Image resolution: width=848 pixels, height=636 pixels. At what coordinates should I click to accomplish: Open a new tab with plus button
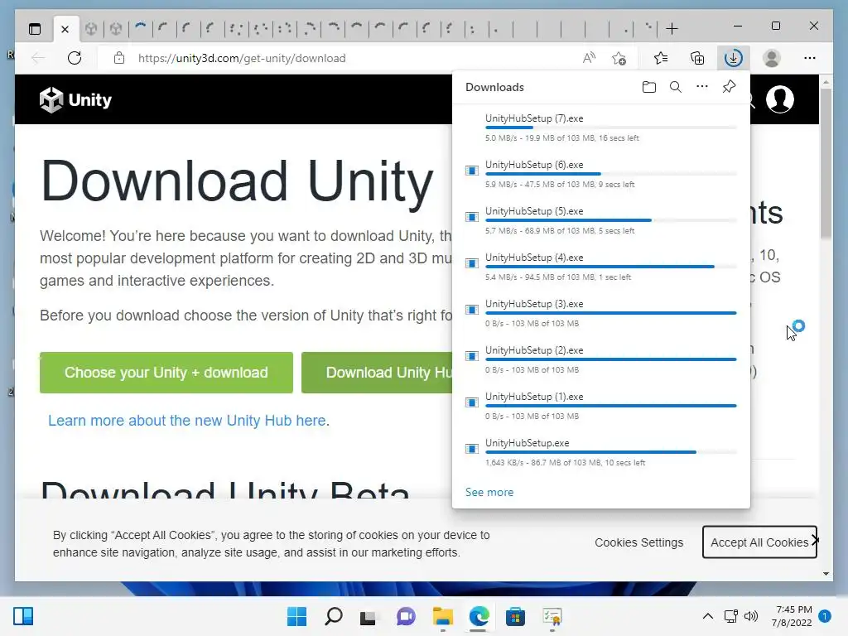[x=672, y=29]
